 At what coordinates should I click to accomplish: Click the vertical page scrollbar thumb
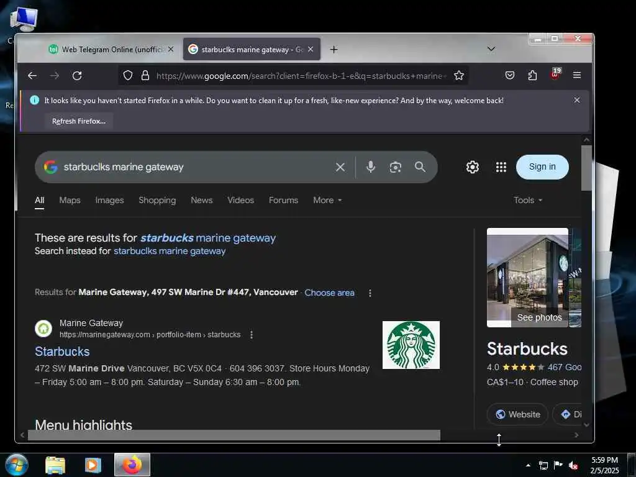pos(586,168)
